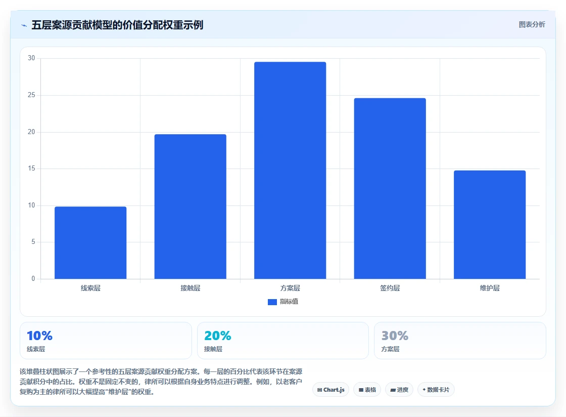Click the 方案层 bar in the chart

tap(290, 170)
